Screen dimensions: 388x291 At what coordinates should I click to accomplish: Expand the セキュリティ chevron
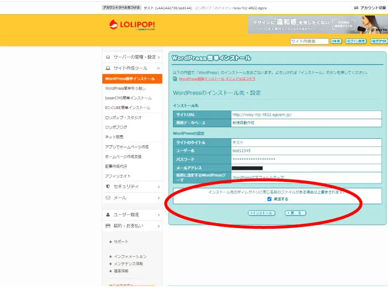pos(159,187)
